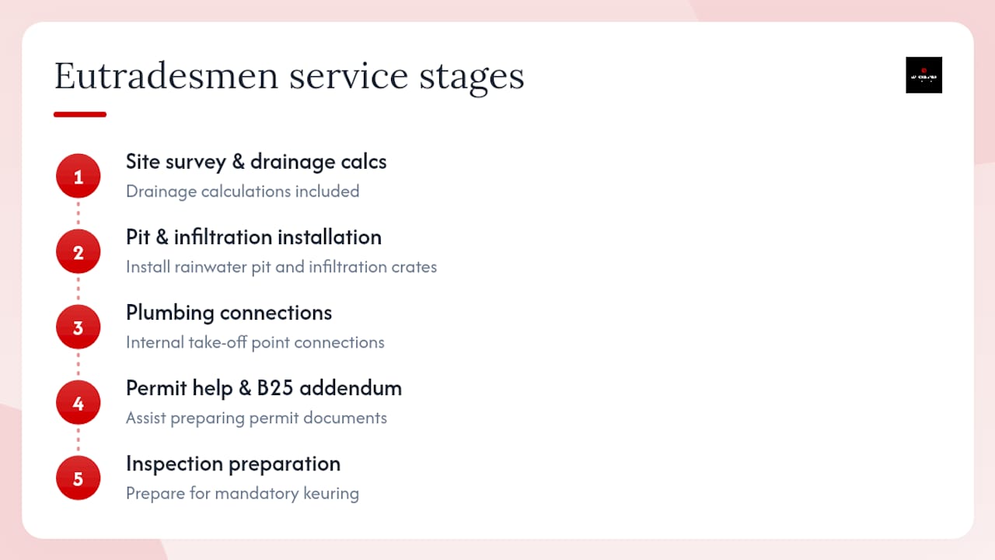The width and height of the screenshot is (995, 560).
Task: Click Prepare for mandatory keuring text
Action: point(243,493)
